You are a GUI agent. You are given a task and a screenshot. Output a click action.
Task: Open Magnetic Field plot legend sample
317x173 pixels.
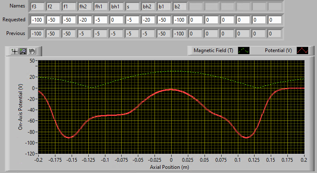click(x=244, y=50)
